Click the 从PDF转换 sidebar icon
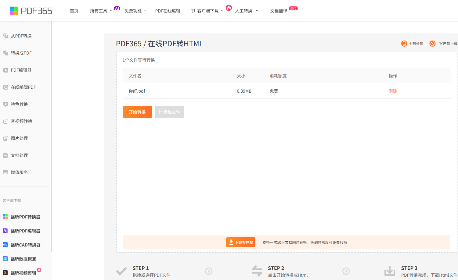The width and height of the screenshot is (458, 280). pos(5,36)
